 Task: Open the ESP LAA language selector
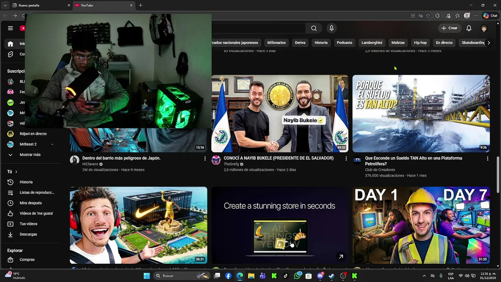(451, 276)
